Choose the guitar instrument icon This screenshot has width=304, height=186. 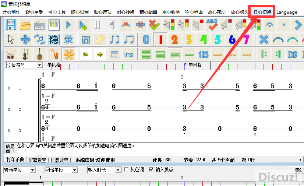pos(39,54)
